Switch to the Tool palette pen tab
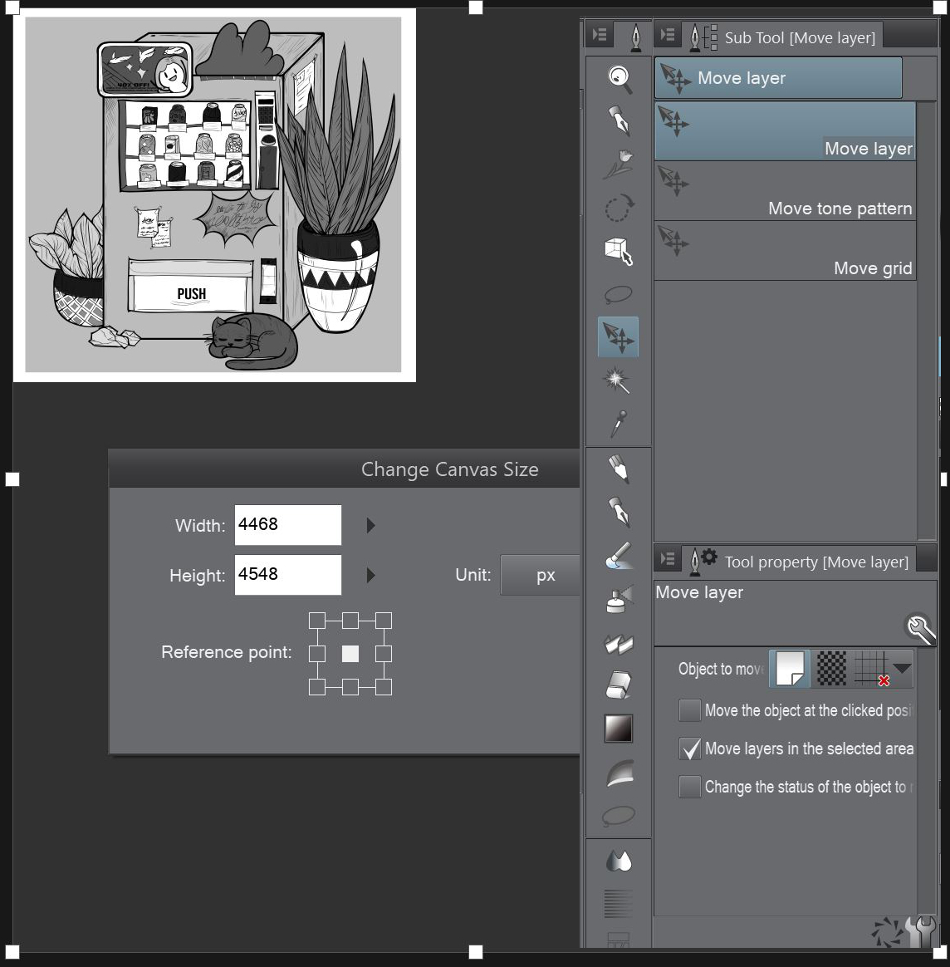This screenshot has height=967, width=950. coord(635,37)
